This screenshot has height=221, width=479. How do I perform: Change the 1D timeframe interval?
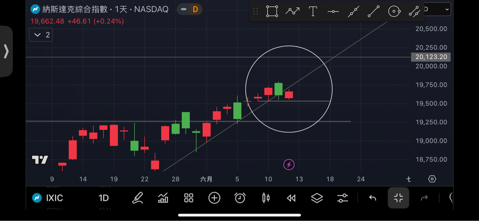[x=104, y=198]
